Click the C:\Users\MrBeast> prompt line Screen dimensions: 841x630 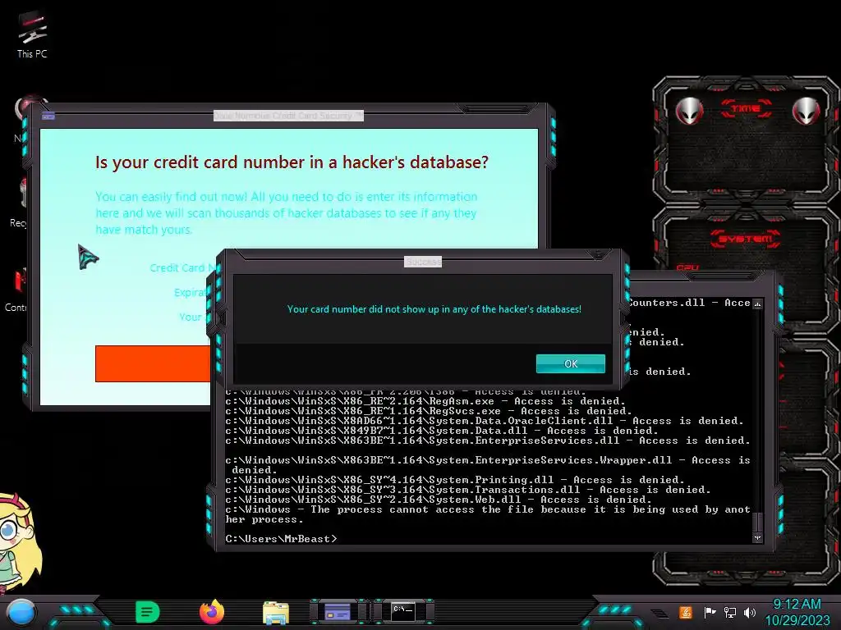(281, 538)
